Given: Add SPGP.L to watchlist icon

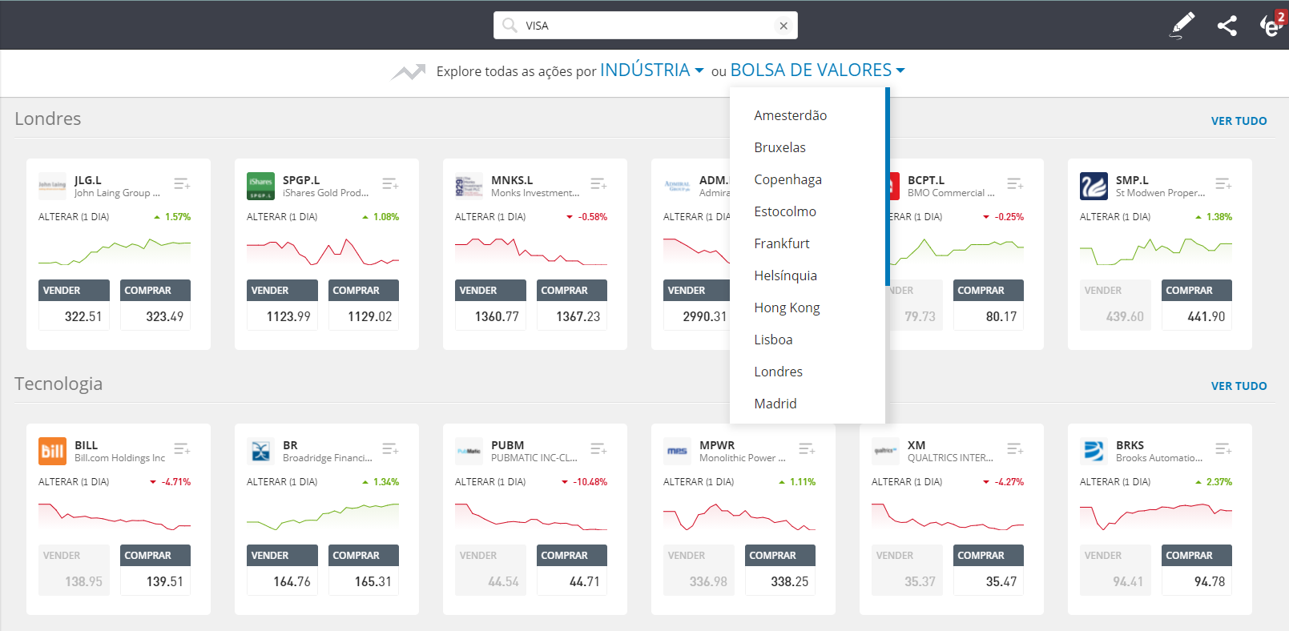Looking at the screenshot, I should [390, 184].
